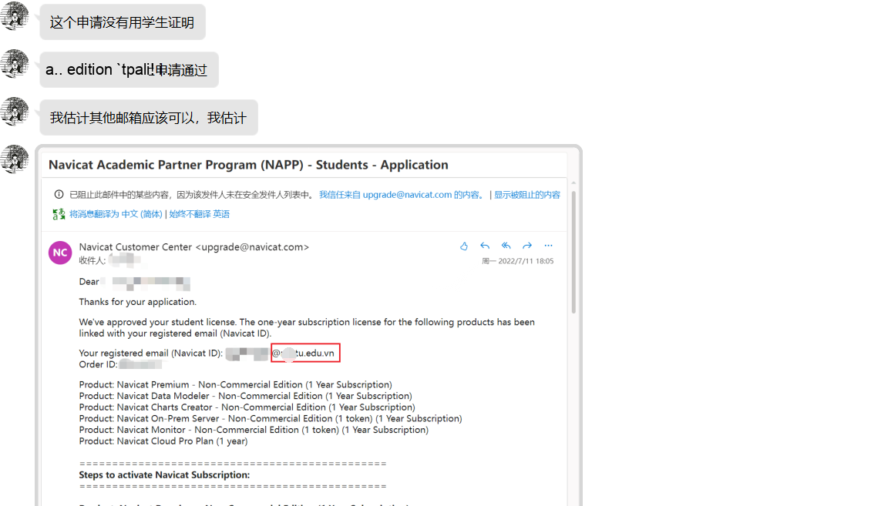Screen dimensions: 871x506
Task: Click the avatar beside the first chat message
Action: pyautogui.click(x=15, y=15)
